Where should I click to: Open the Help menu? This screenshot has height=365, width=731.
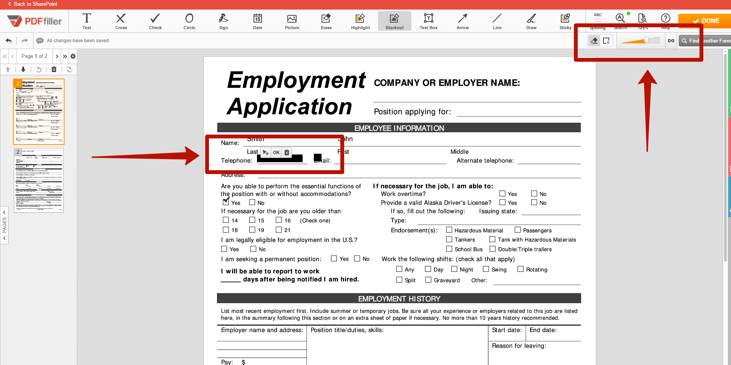pyautogui.click(x=666, y=21)
